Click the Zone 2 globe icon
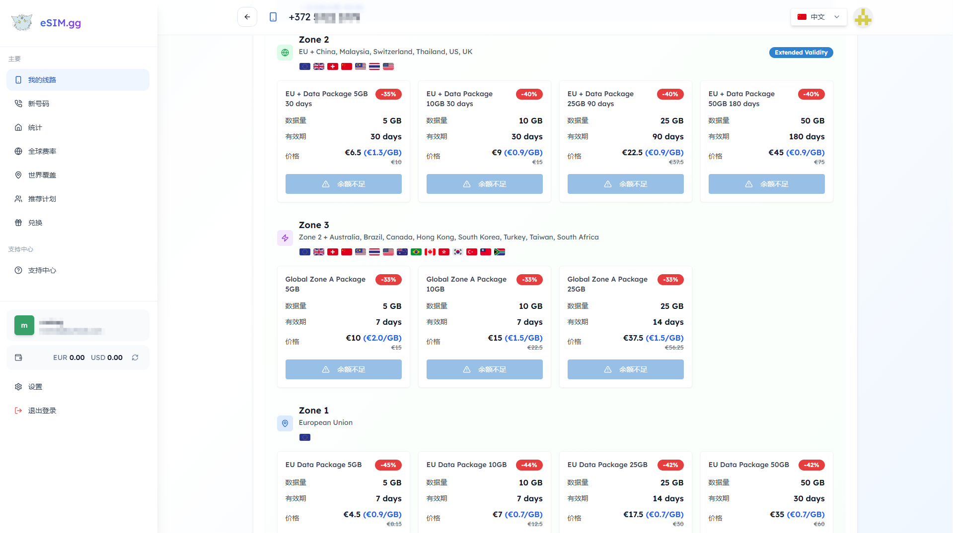This screenshot has width=953, height=533. point(285,52)
